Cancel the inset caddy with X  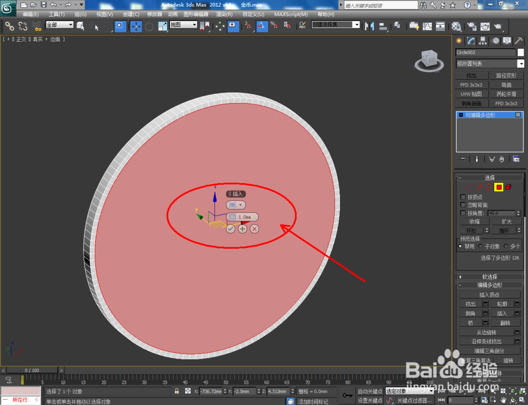click(x=254, y=229)
